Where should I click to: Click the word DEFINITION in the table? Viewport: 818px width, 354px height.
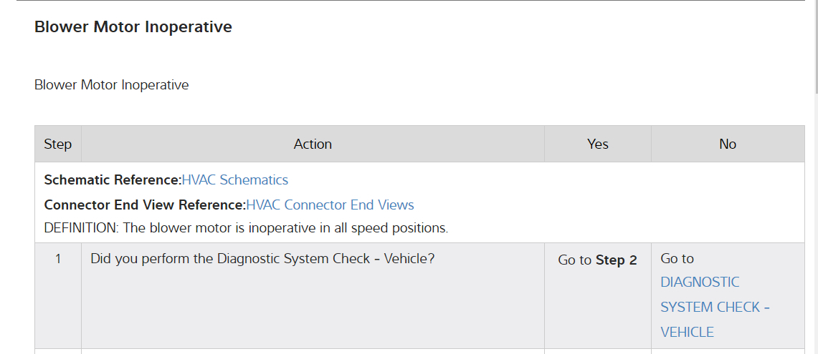point(80,229)
